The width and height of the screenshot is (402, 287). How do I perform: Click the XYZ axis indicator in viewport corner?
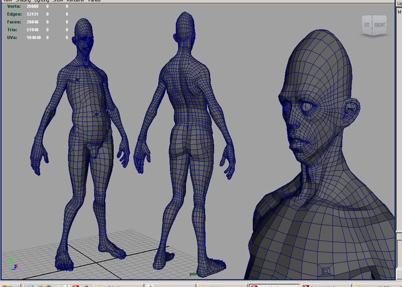point(14,264)
